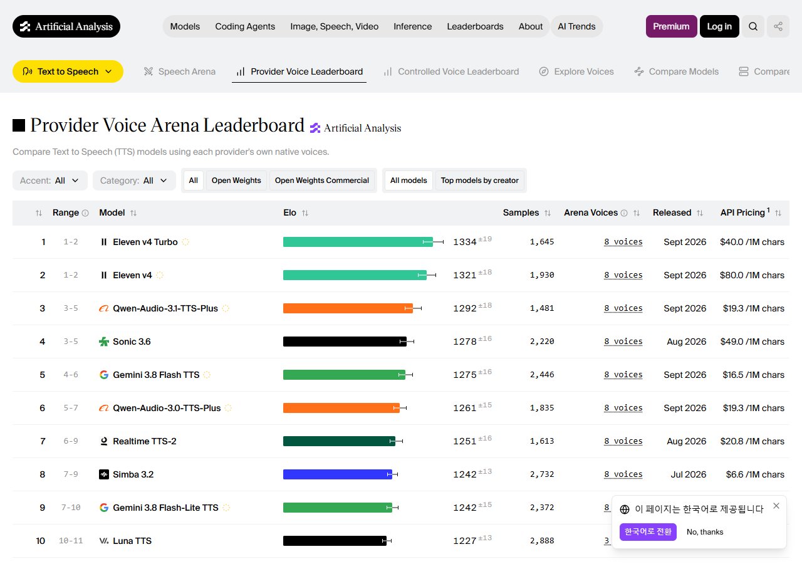Open the Coding Agents nav menu
Image resolution: width=802 pixels, height=564 pixels.
[245, 26]
